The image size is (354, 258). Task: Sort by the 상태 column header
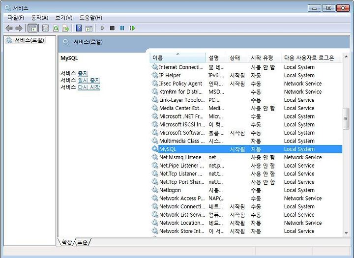237,58
